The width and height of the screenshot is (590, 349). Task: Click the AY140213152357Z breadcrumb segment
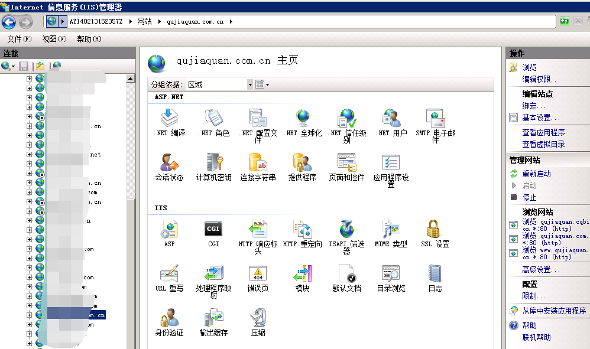pos(96,22)
